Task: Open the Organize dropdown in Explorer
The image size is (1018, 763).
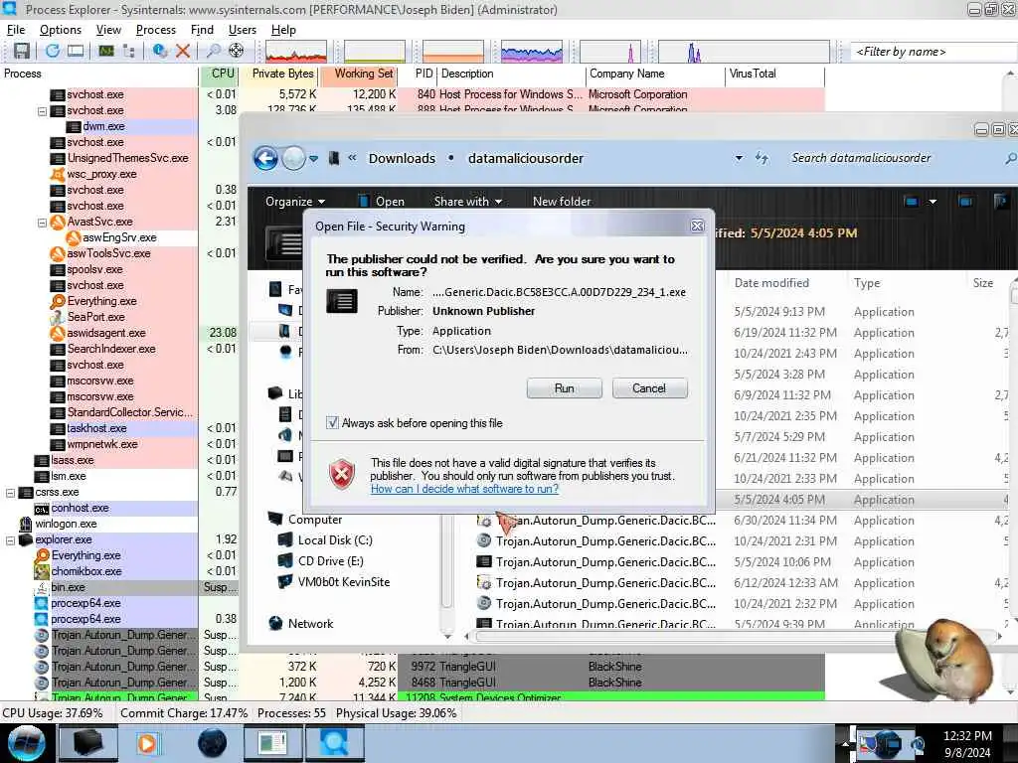Action: pyautogui.click(x=295, y=202)
